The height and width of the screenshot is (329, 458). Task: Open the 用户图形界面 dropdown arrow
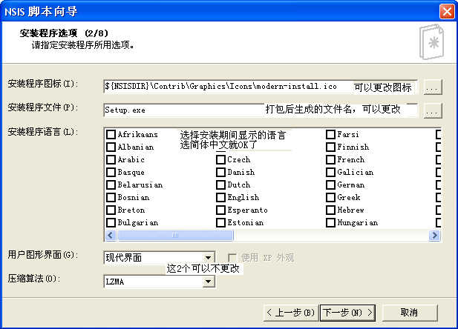(x=209, y=258)
